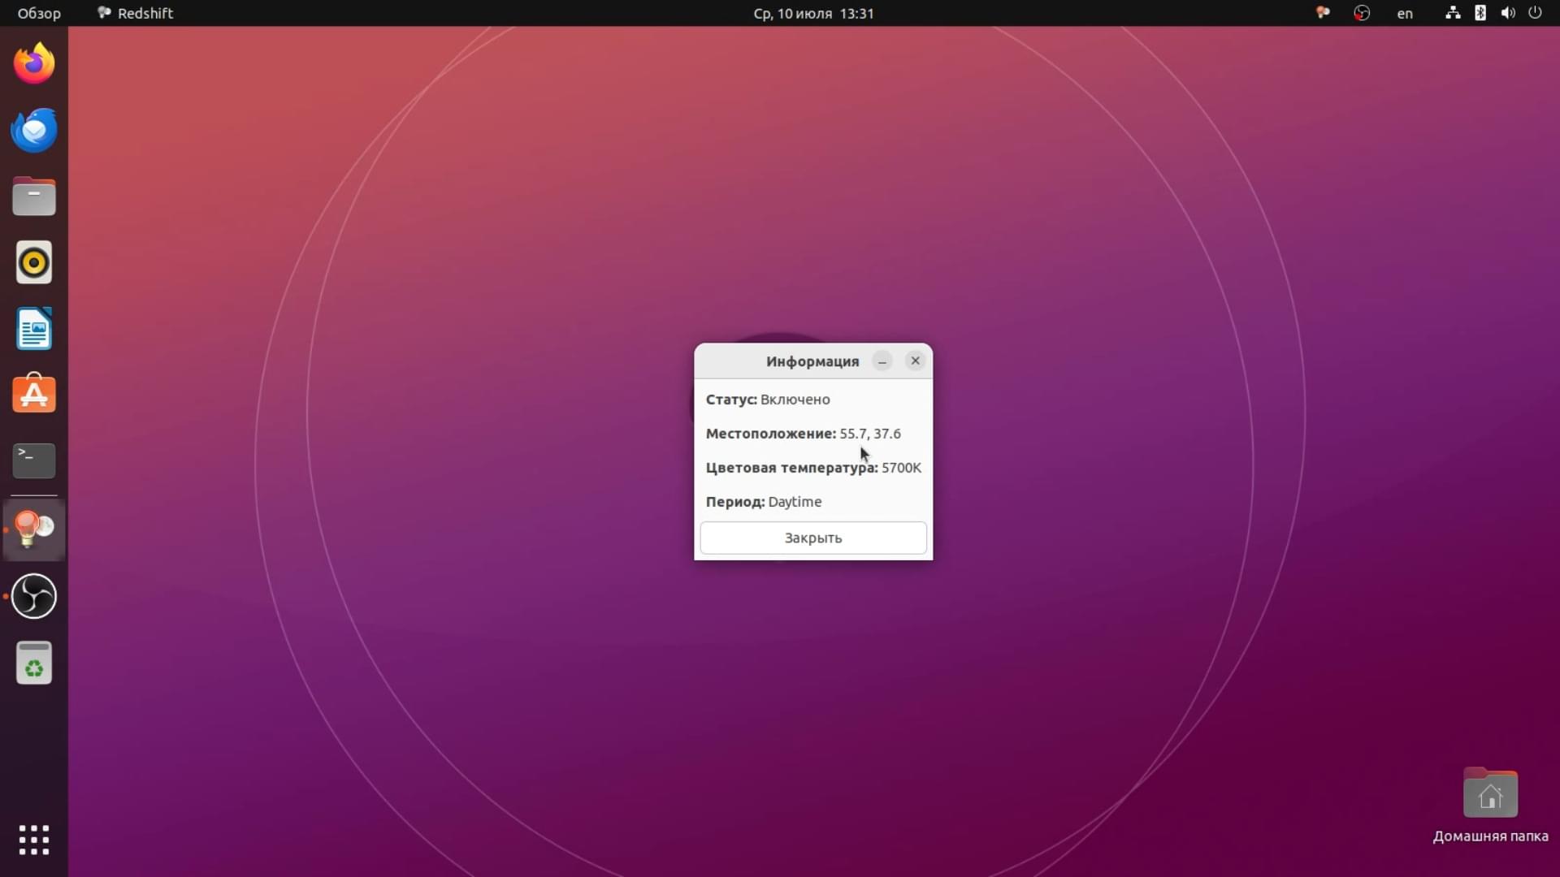This screenshot has height=877, width=1560.
Task: Select the Redshift lightbulb dock icon
Action: 34,529
